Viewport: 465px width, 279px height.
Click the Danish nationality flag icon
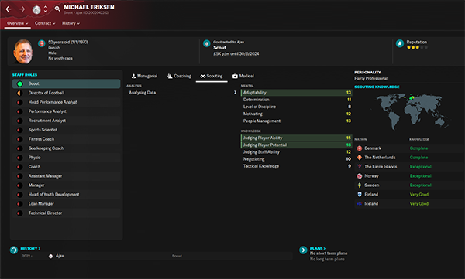(42, 43)
